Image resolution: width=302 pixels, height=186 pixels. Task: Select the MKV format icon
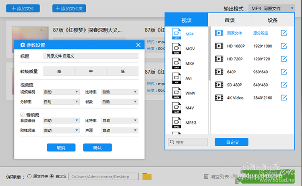click(176, 63)
